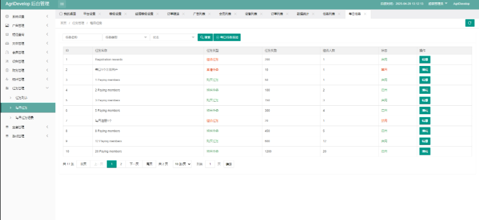Viewport: 479px width, 220px height.
Task: Click the chart icon beside 统计管理
Action: (x=7, y=79)
